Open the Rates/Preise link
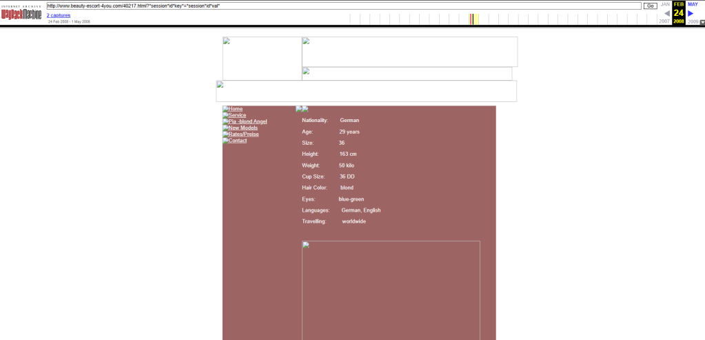Screen dimensions: 705x340 point(244,134)
